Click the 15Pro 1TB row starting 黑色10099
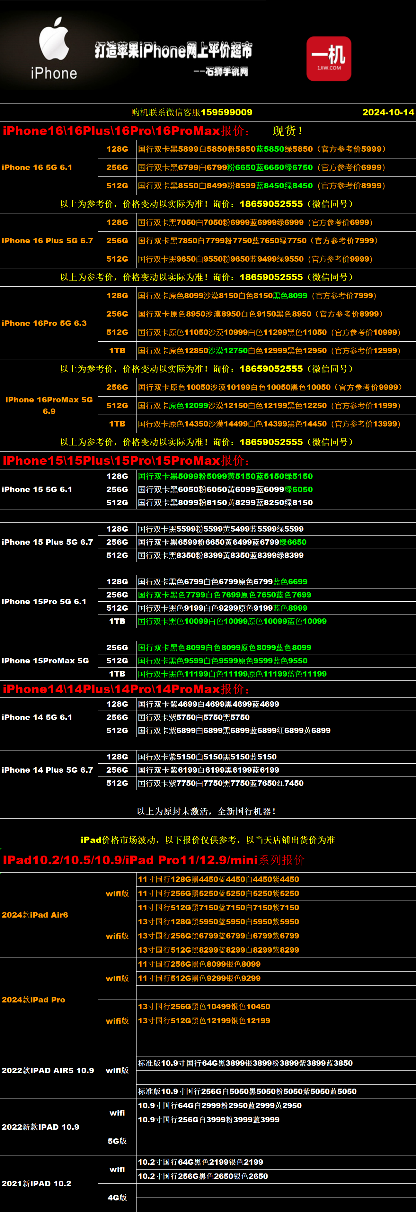The width and height of the screenshot is (416, 1212). click(x=276, y=621)
